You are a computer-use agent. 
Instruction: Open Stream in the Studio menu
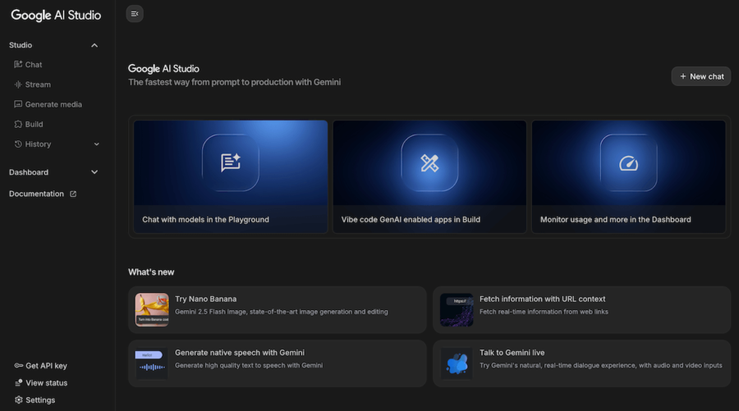38,84
